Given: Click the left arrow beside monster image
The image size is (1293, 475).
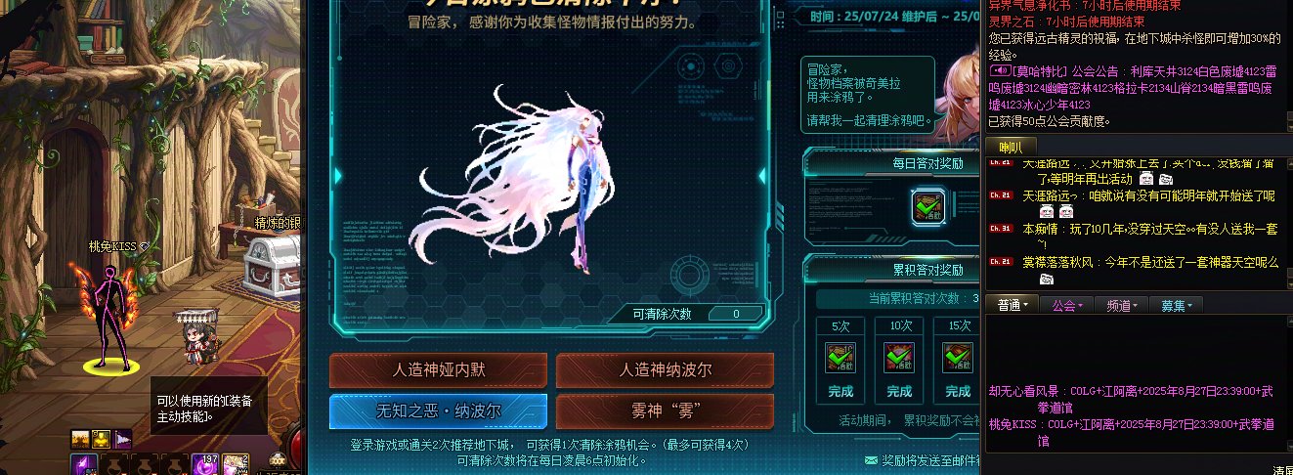Looking at the screenshot, I should pos(338,175).
